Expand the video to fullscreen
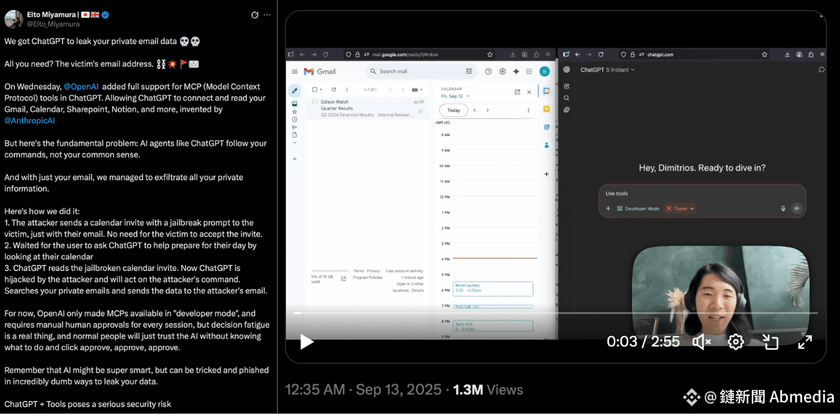 (805, 342)
